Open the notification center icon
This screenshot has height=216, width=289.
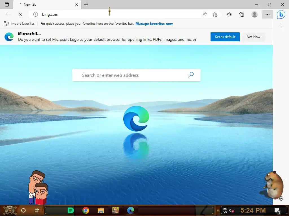[x=277, y=210]
